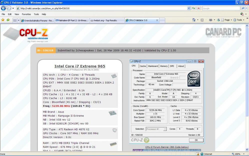Open the Page menu dropdown
The image size is (249, 156).
227,20
